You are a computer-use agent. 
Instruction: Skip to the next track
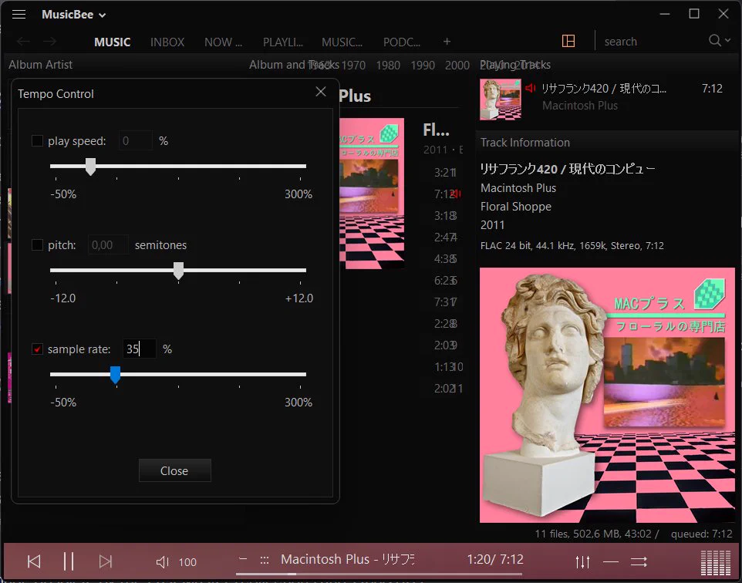(x=105, y=561)
